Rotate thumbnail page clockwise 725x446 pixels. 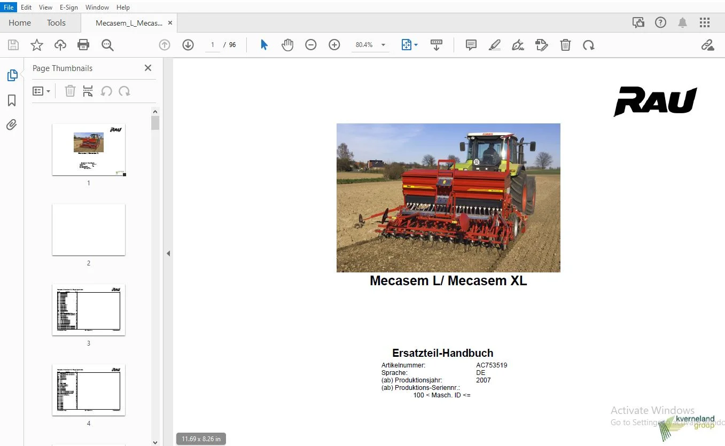point(124,91)
